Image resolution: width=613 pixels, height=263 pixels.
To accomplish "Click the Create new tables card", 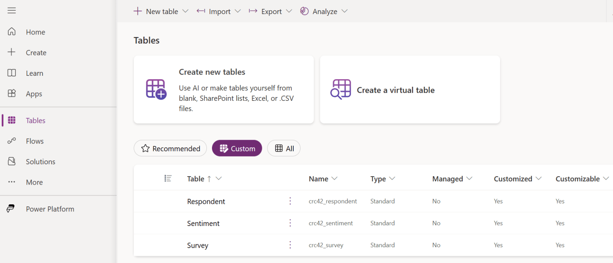I will (x=224, y=89).
